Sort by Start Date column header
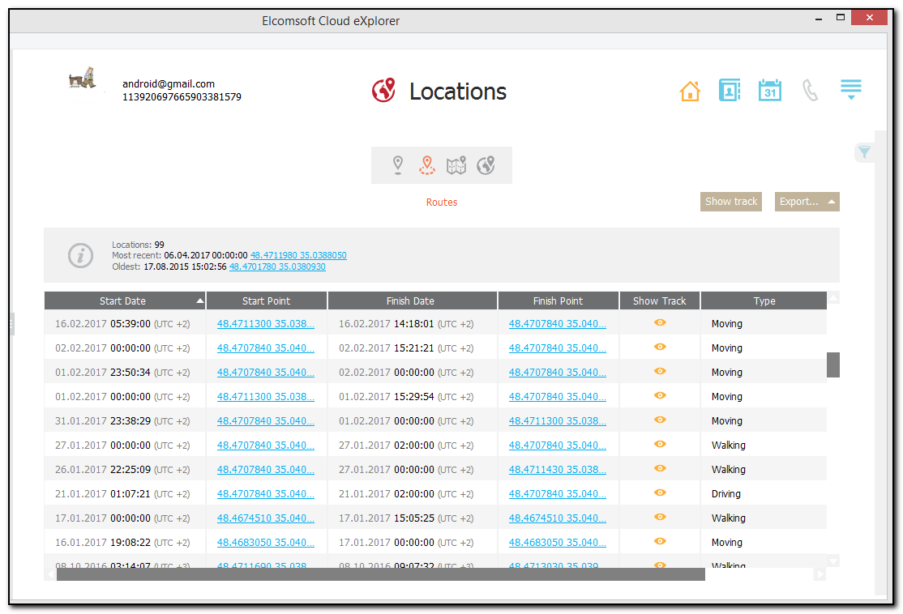Image resolution: width=903 pixels, height=614 pixels. [123, 301]
